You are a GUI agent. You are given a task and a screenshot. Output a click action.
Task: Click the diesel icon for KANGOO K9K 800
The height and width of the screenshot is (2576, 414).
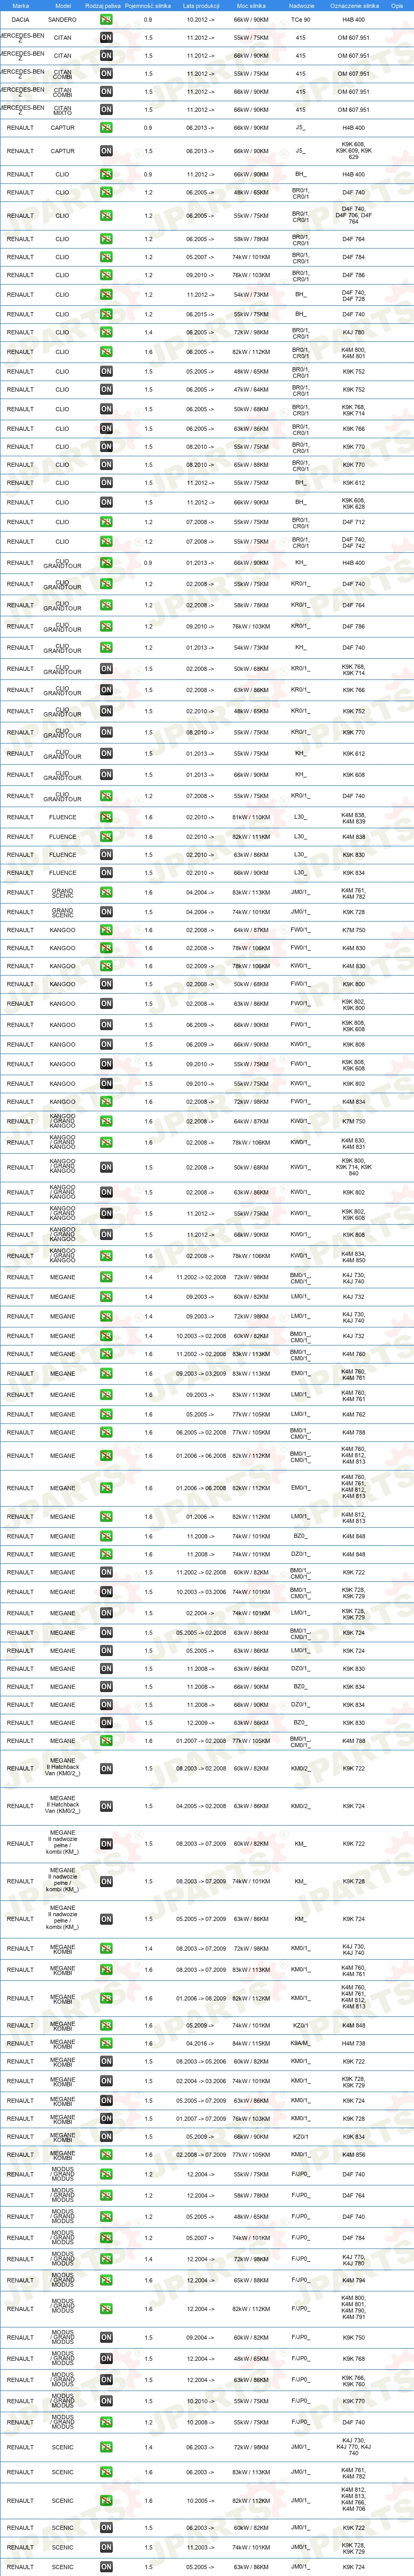[x=106, y=984]
